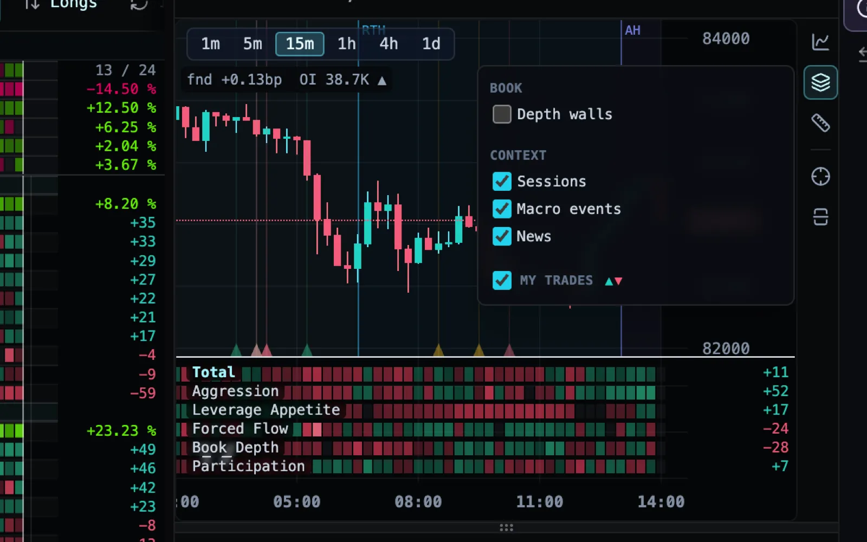Select the dark red marker before 11:00
The width and height of the screenshot is (867, 542).
coord(509,350)
